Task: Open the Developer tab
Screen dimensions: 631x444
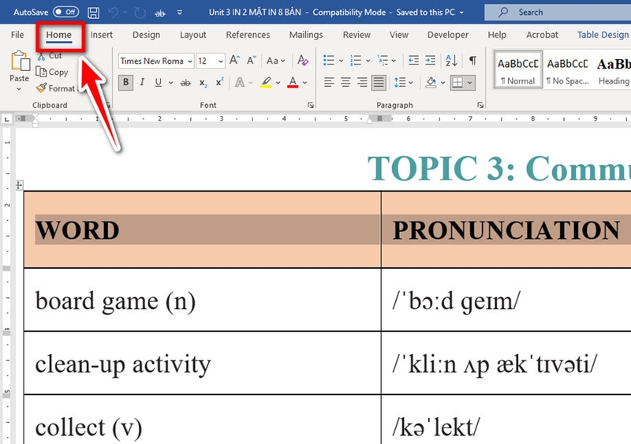Action: click(x=448, y=35)
